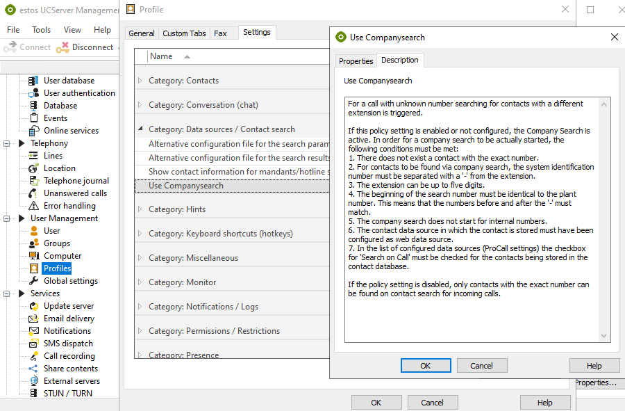Viewport: 625px width, 411px height.
Task: Click the Telephone journal icon in tree
Action: (33, 181)
